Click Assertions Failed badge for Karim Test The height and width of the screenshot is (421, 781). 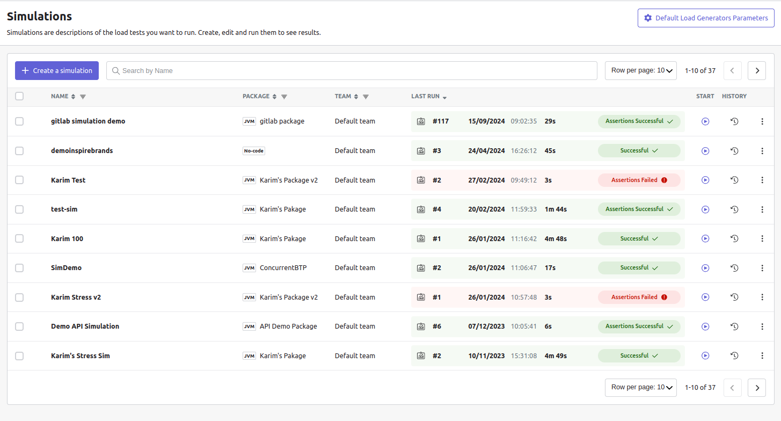pyautogui.click(x=639, y=180)
